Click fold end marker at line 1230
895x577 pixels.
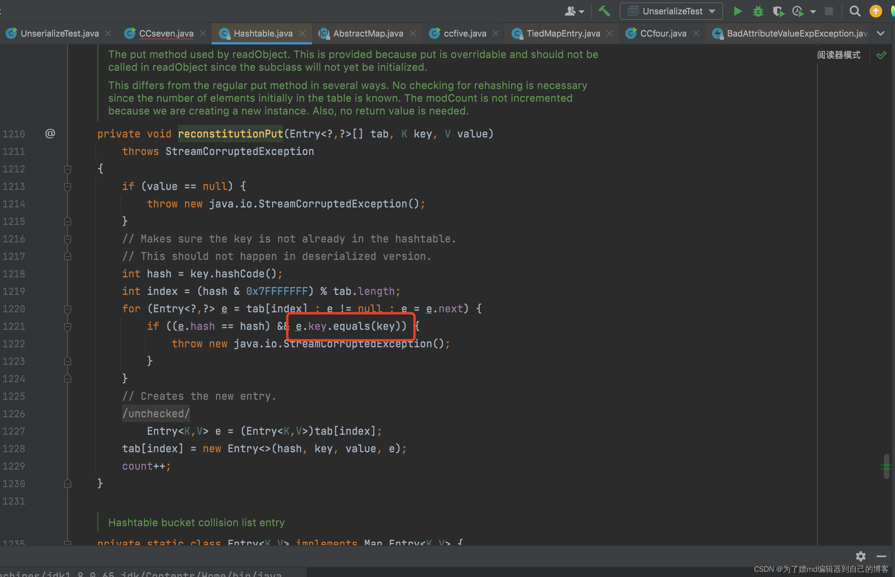(68, 484)
